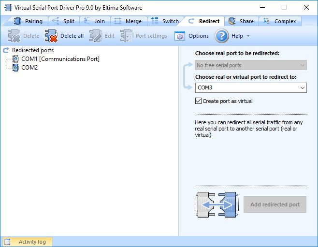Close the Virtual Serial Port Driver window
The image size is (318, 247).
tap(306, 8)
